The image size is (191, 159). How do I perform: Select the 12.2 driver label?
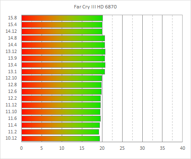[x=12, y=98]
